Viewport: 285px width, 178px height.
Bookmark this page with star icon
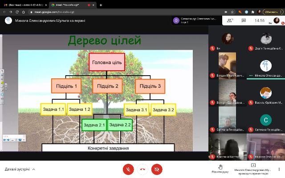coord(232,12)
